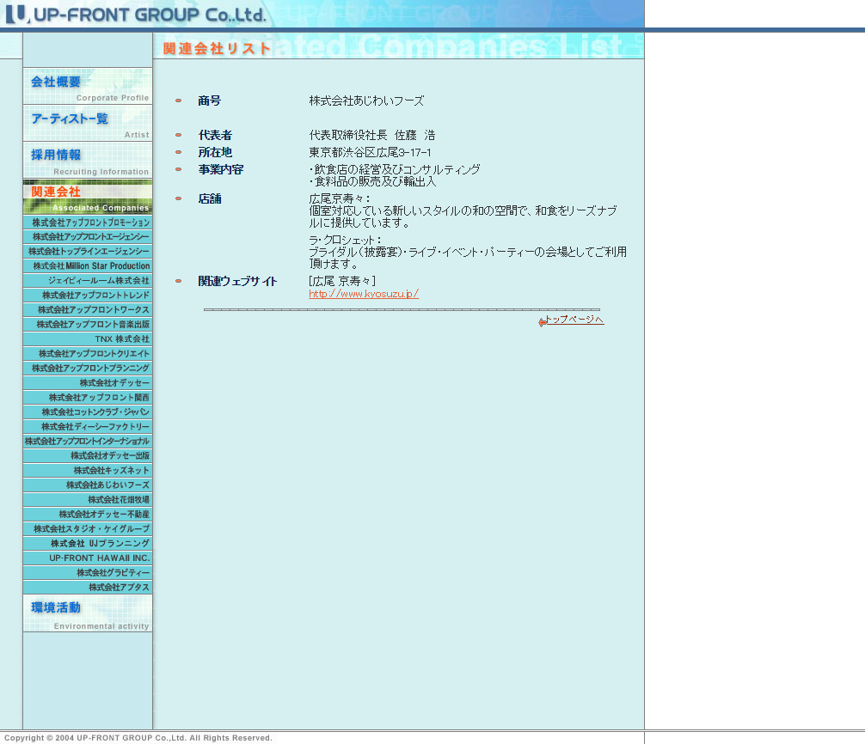The image size is (865, 744).
Task: Click the 代表者 field label
Action: 215,135
